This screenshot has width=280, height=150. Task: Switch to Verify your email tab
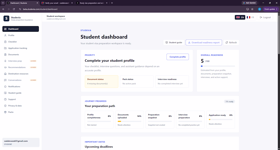[57, 3]
